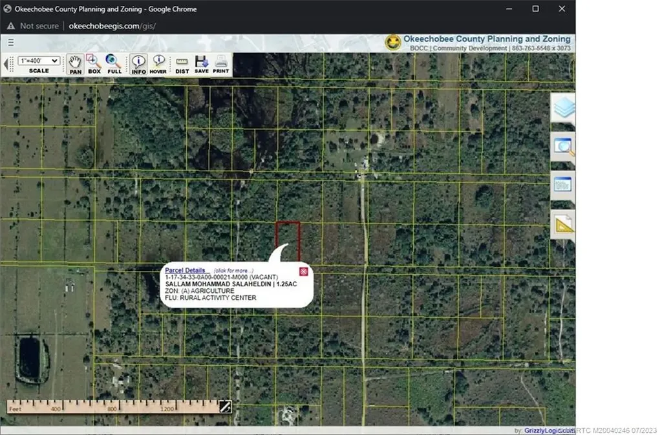Activate the BOX zoom tool
The width and height of the screenshot is (662, 435).
(x=94, y=64)
